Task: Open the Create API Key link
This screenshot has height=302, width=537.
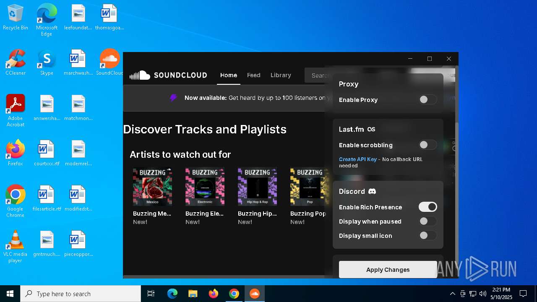Action: coord(358,159)
